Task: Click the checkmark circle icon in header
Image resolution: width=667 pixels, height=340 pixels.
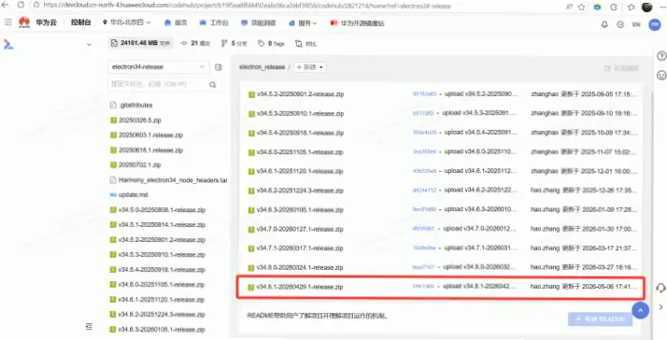Action: (x=620, y=24)
